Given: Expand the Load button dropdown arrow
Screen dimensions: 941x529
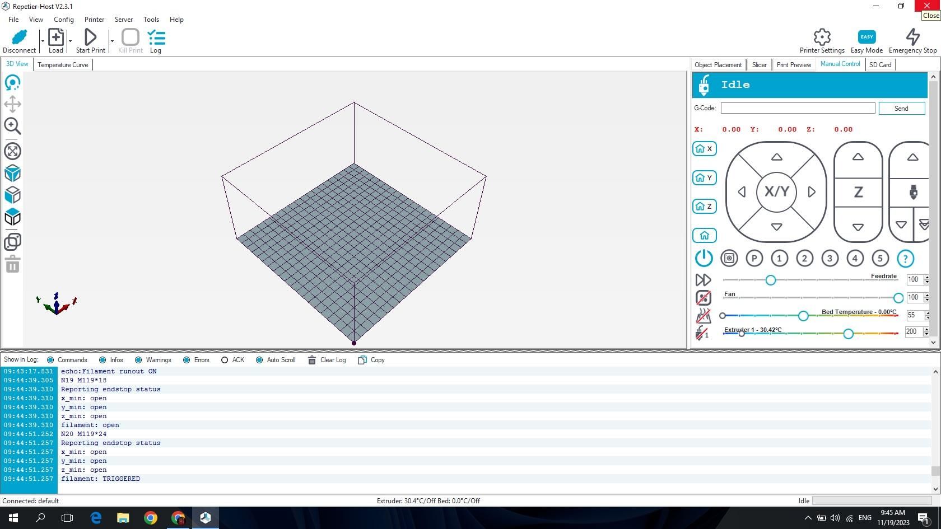Looking at the screenshot, I should [x=70, y=41].
